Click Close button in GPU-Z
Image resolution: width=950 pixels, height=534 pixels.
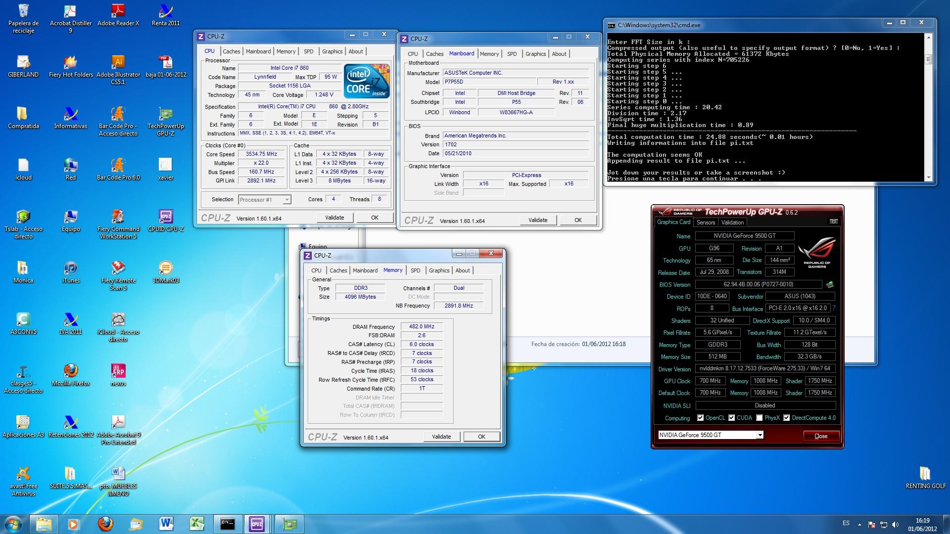click(821, 436)
